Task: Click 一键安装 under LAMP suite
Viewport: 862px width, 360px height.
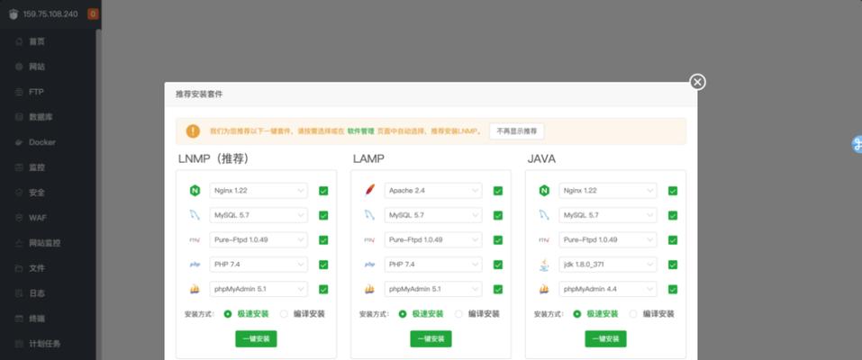Action: click(x=431, y=339)
